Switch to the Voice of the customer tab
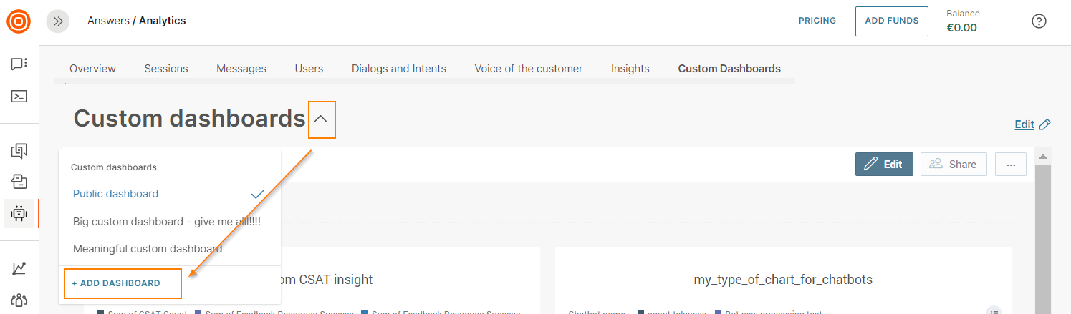This screenshot has width=1071, height=314. coord(528,69)
